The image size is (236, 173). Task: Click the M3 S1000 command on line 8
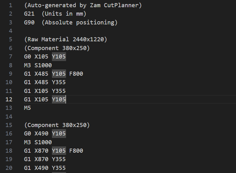pos(38,65)
